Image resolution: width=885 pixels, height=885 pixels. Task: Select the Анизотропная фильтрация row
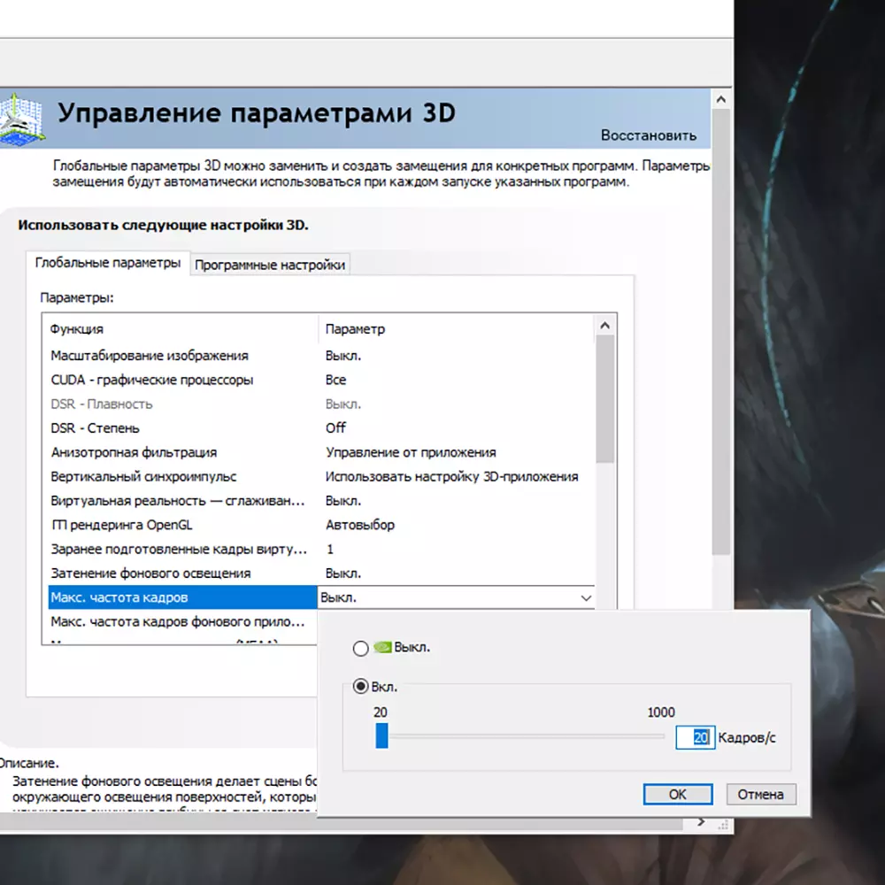[x=321, y=452]
